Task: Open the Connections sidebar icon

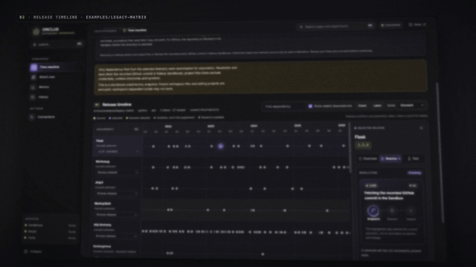Action: pos(32,117)
